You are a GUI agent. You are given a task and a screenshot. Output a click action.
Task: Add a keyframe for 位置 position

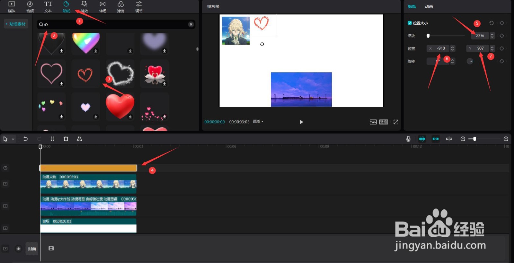502,48
